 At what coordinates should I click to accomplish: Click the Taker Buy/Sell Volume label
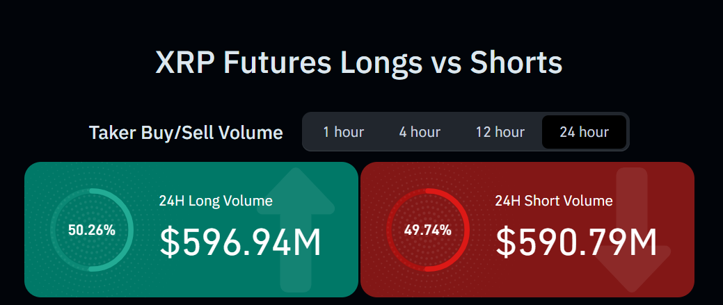186,133
